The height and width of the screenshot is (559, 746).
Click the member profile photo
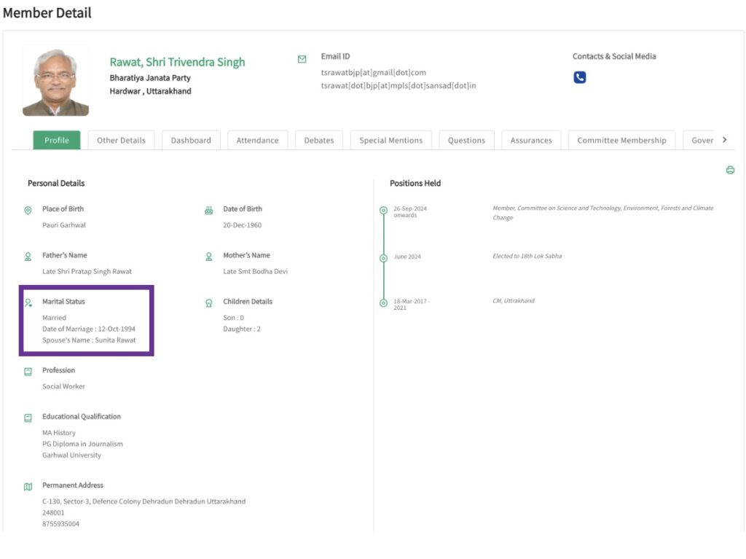click(x=55, y=82)
